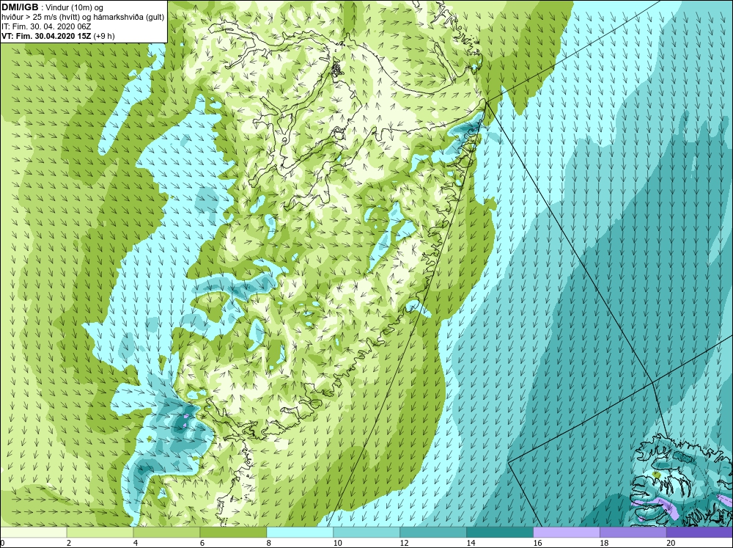The width and height of the screenshot is (733, 548).
Task: Click the legend label '10'
Action: pos(337,543)
